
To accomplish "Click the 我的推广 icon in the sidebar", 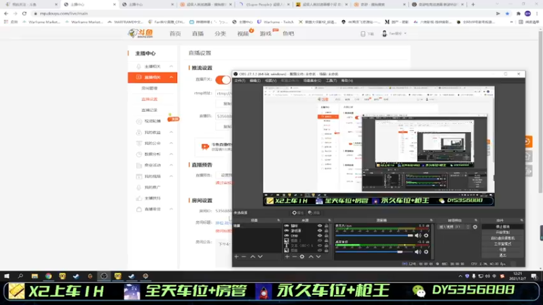I will [x=139, y=187].
